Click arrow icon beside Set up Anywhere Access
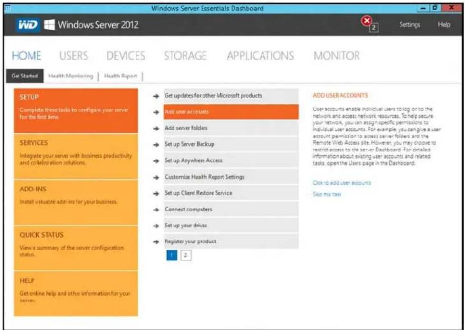This screenshot has height=330, width=465. click(x=156, y=161)
